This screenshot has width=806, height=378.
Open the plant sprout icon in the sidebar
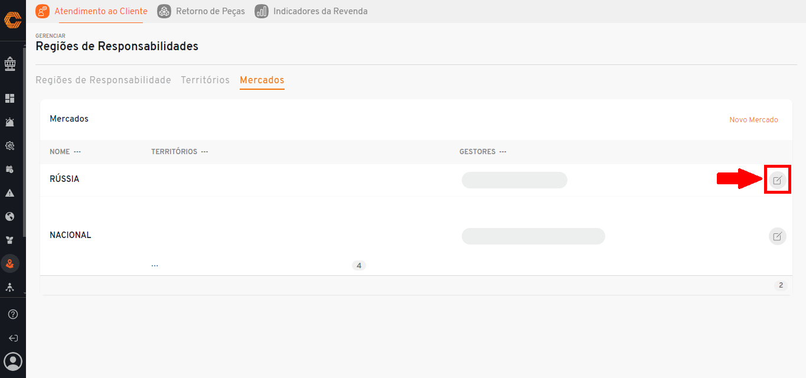(10, 240)
